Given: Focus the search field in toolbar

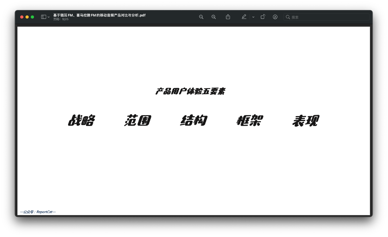Looking at the screenshot, I should coord(326,17).
